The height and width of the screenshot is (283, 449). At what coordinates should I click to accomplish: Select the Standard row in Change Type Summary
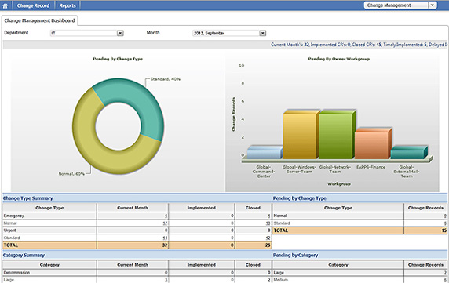pyautogui.click(x=137, y=238)
